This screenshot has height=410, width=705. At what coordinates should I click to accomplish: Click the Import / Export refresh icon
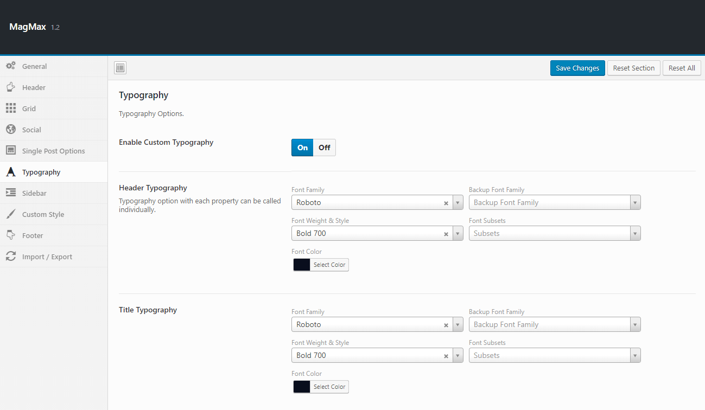click(x=11, y=257)
